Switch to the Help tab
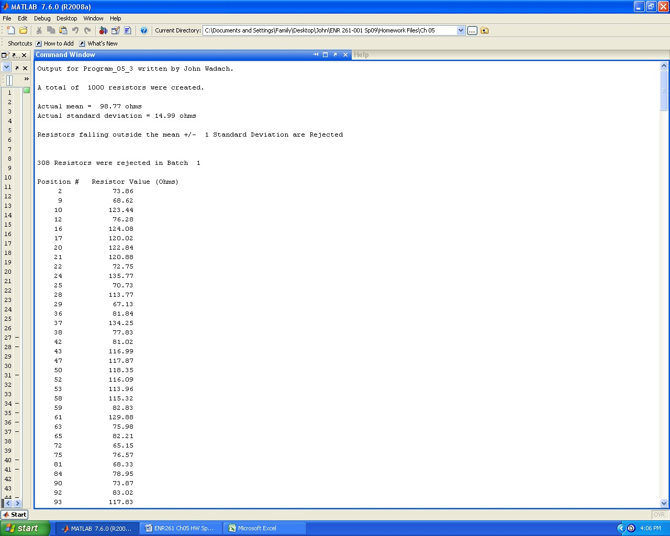The image size is (670, 536). point(361,54)
